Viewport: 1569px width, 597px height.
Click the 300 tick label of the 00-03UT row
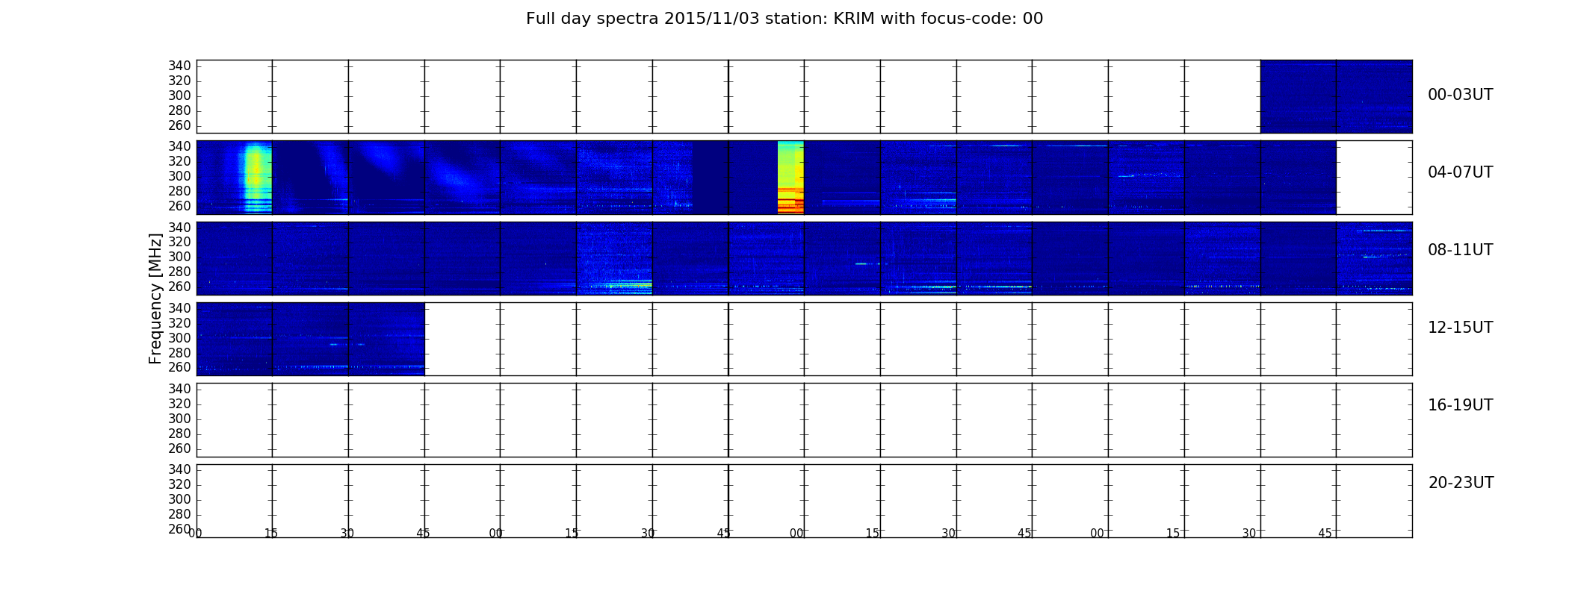coord(179,96)
